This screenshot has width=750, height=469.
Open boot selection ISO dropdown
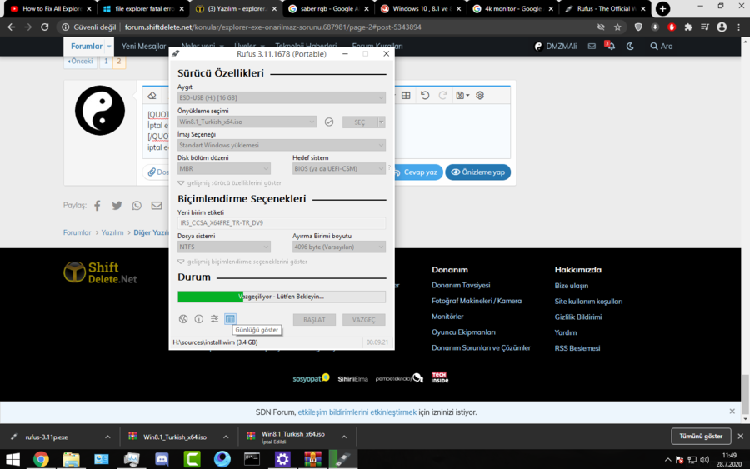tap(247, 122)
